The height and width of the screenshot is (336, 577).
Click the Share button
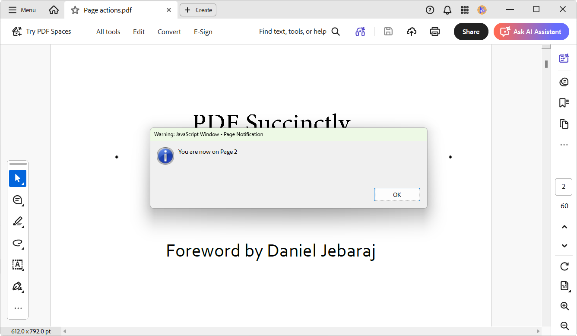pyautogui.click(x=471, y=31)
